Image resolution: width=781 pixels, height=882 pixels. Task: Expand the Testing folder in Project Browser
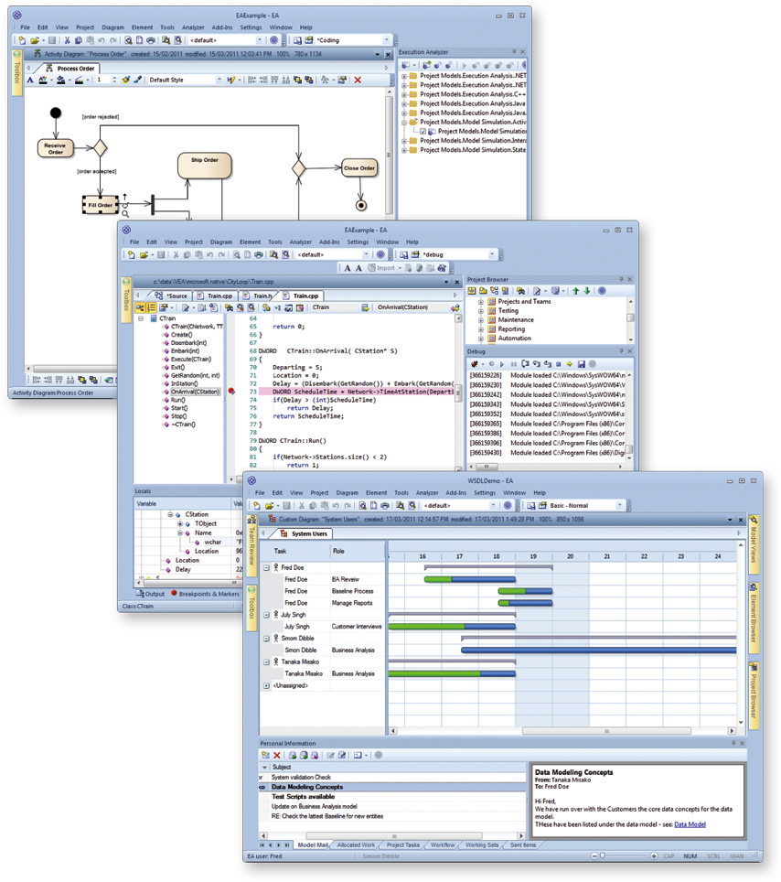point(481,311)
